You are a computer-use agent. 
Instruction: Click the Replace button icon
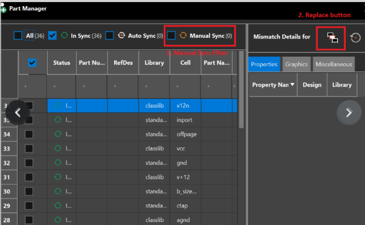pos(332,38)
